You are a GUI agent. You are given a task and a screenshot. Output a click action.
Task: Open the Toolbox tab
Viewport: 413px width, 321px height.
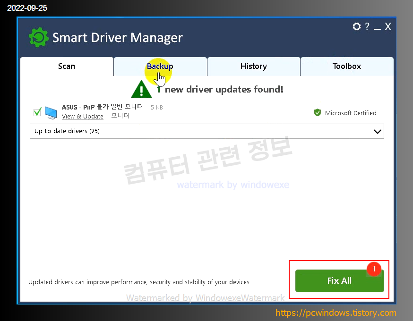pyautogui.click(x=347, y=66)
